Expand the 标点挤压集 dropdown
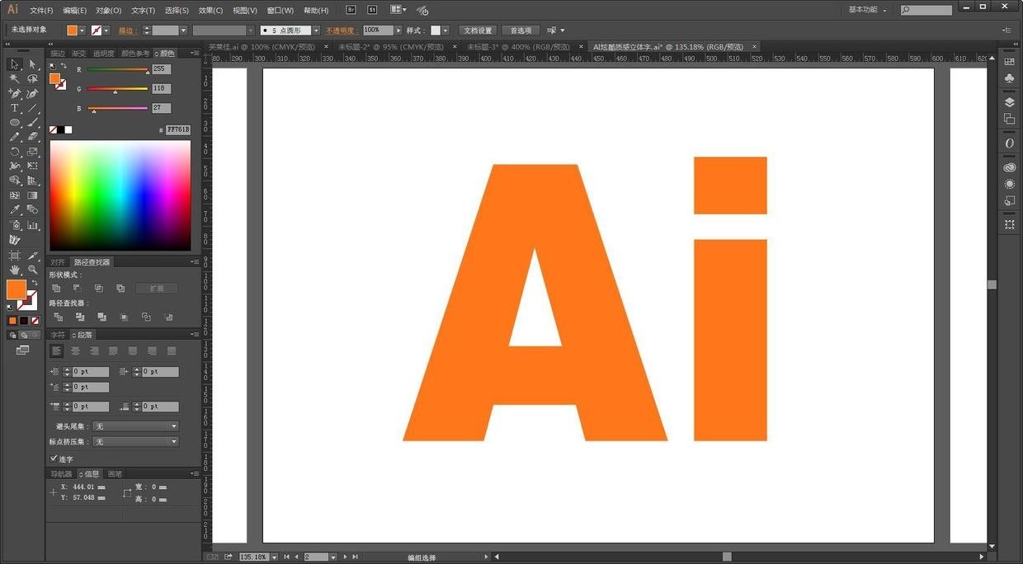Screen dimensions: 1023x564 pyautogui.click(x=135, y=442)
